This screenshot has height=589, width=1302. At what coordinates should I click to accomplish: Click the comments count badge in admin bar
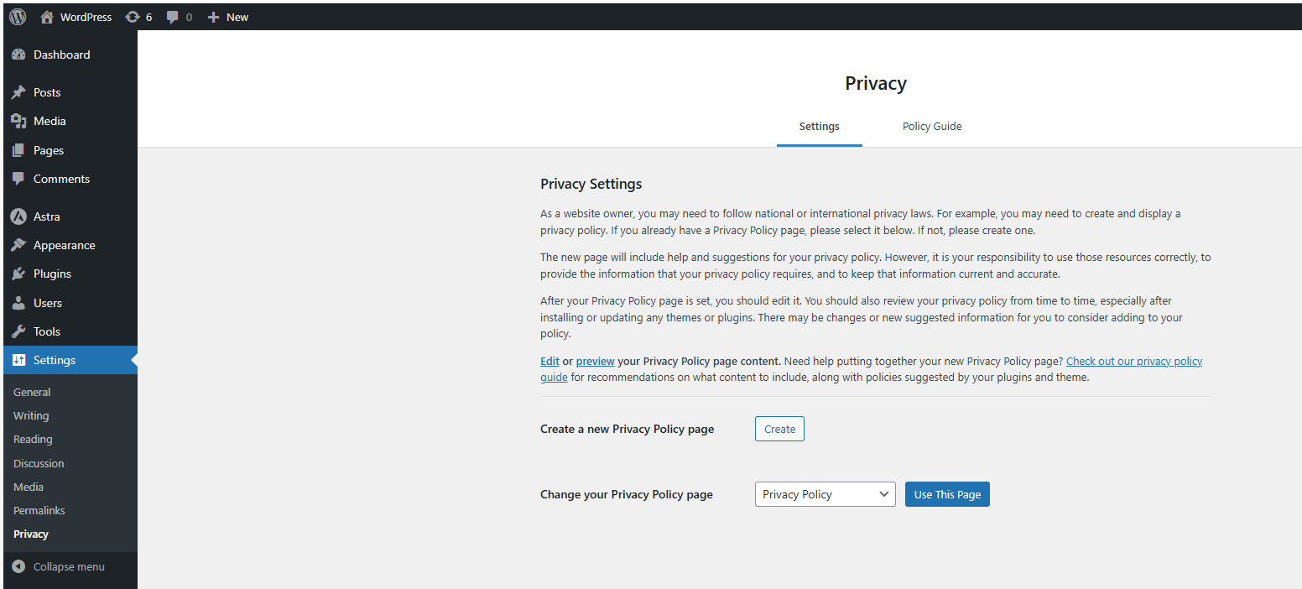pos(178,16)
